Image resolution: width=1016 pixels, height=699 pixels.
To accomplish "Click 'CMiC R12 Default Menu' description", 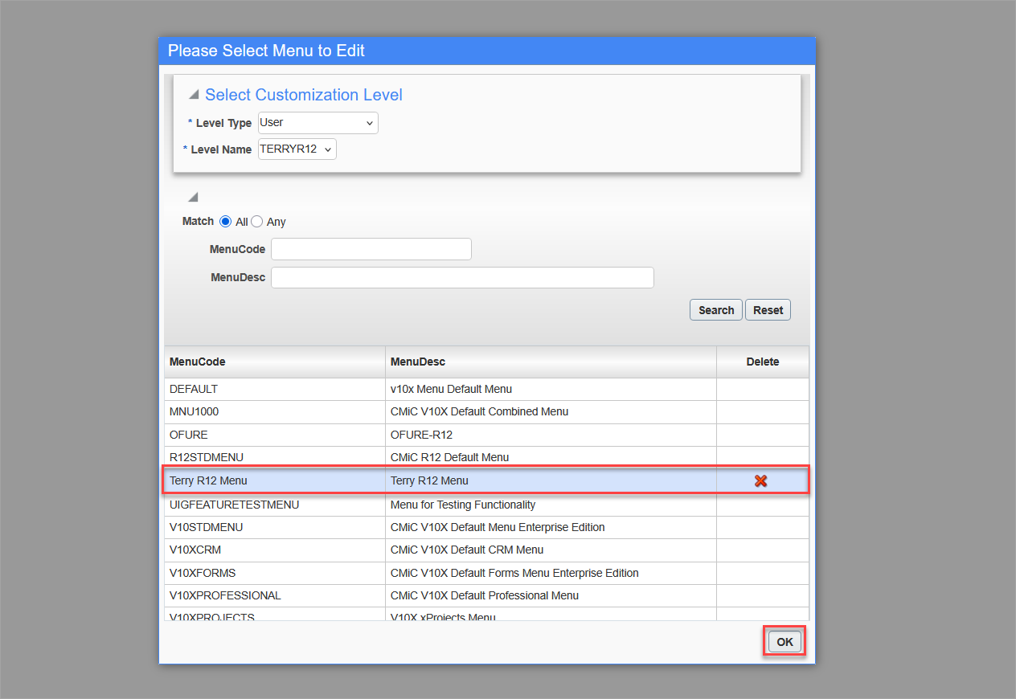I will pos(449,457).
